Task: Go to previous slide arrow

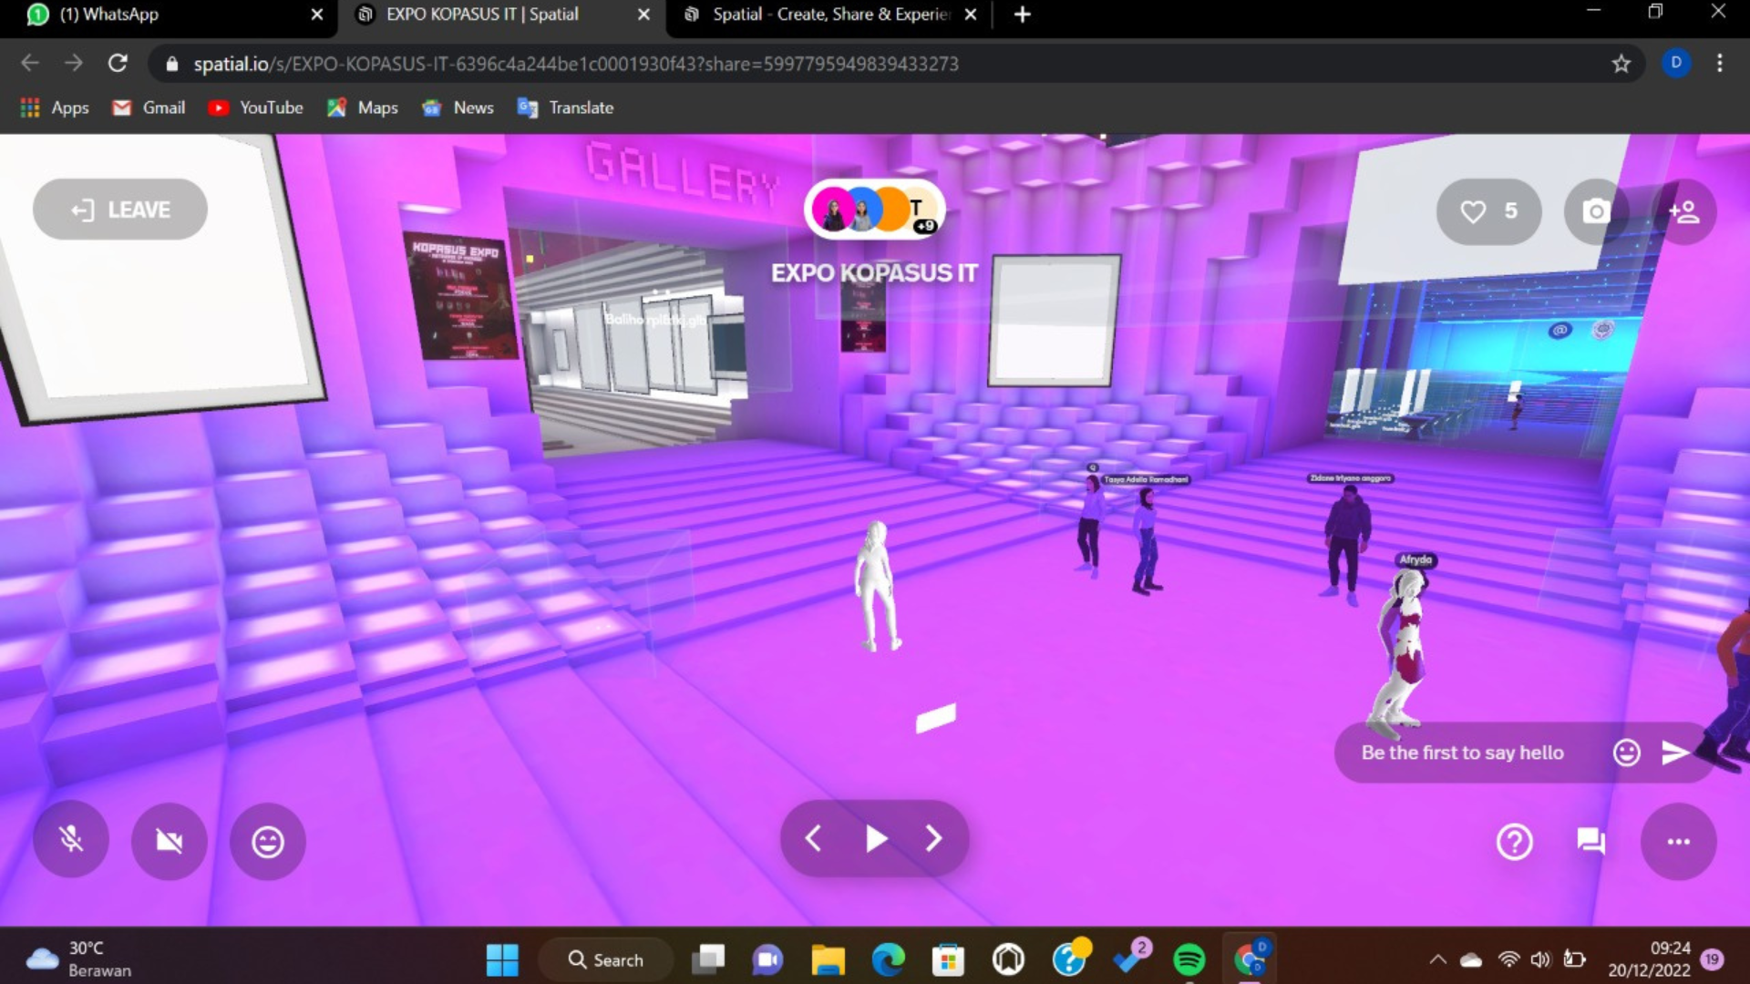Action: 814,838
